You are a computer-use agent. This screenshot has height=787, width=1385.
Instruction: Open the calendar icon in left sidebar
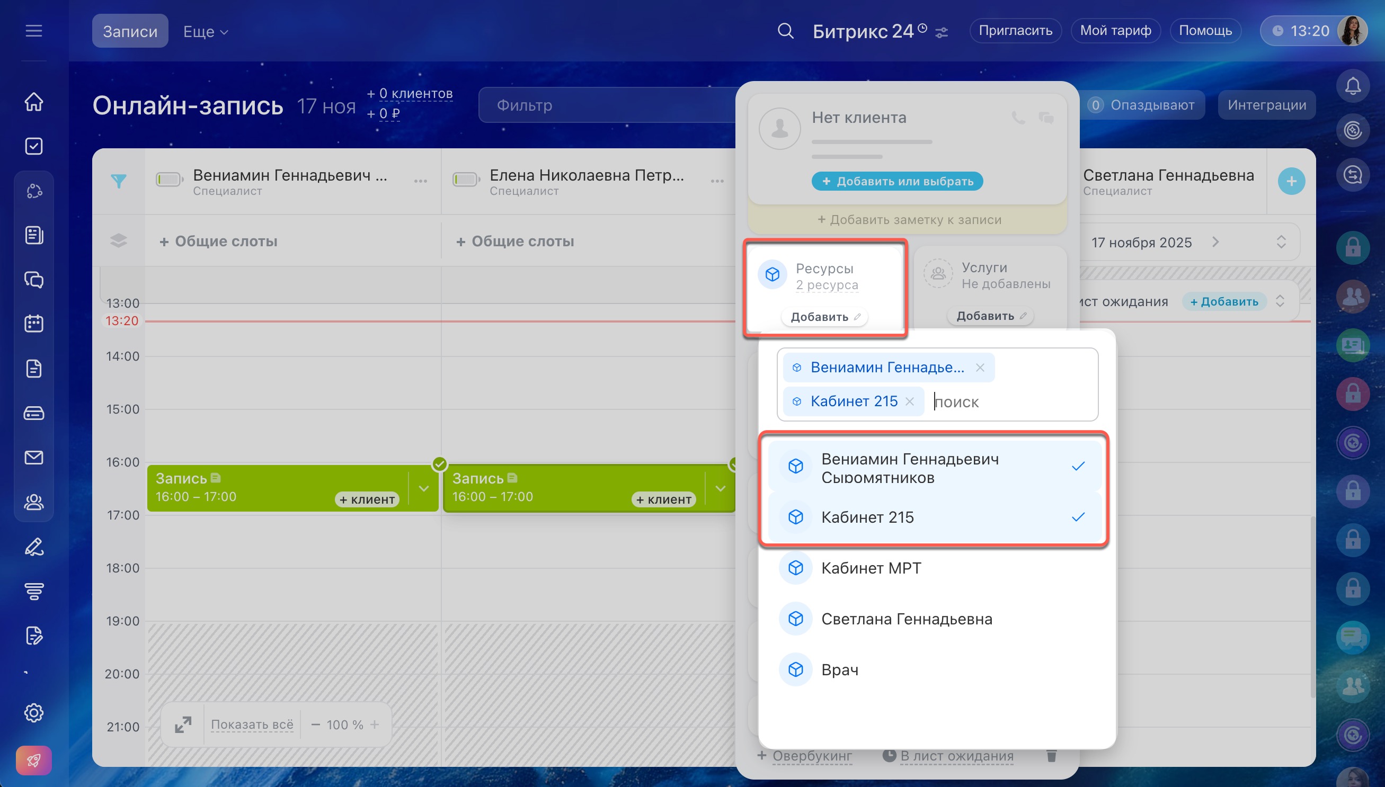[33, 324]
